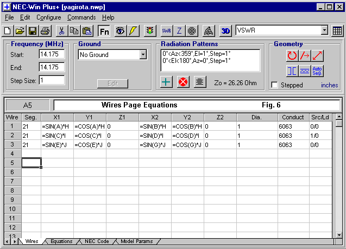This screenshot has width=346, height=249.
Task: Open the VSWR dropdown in toolbar
Action: pos(324,31)
